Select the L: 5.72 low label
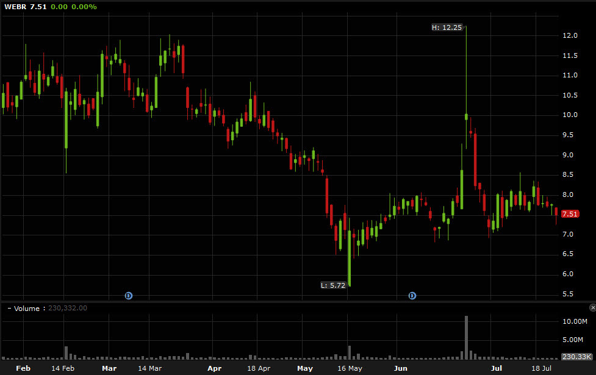The image size is (596, 375). [334, 285]
